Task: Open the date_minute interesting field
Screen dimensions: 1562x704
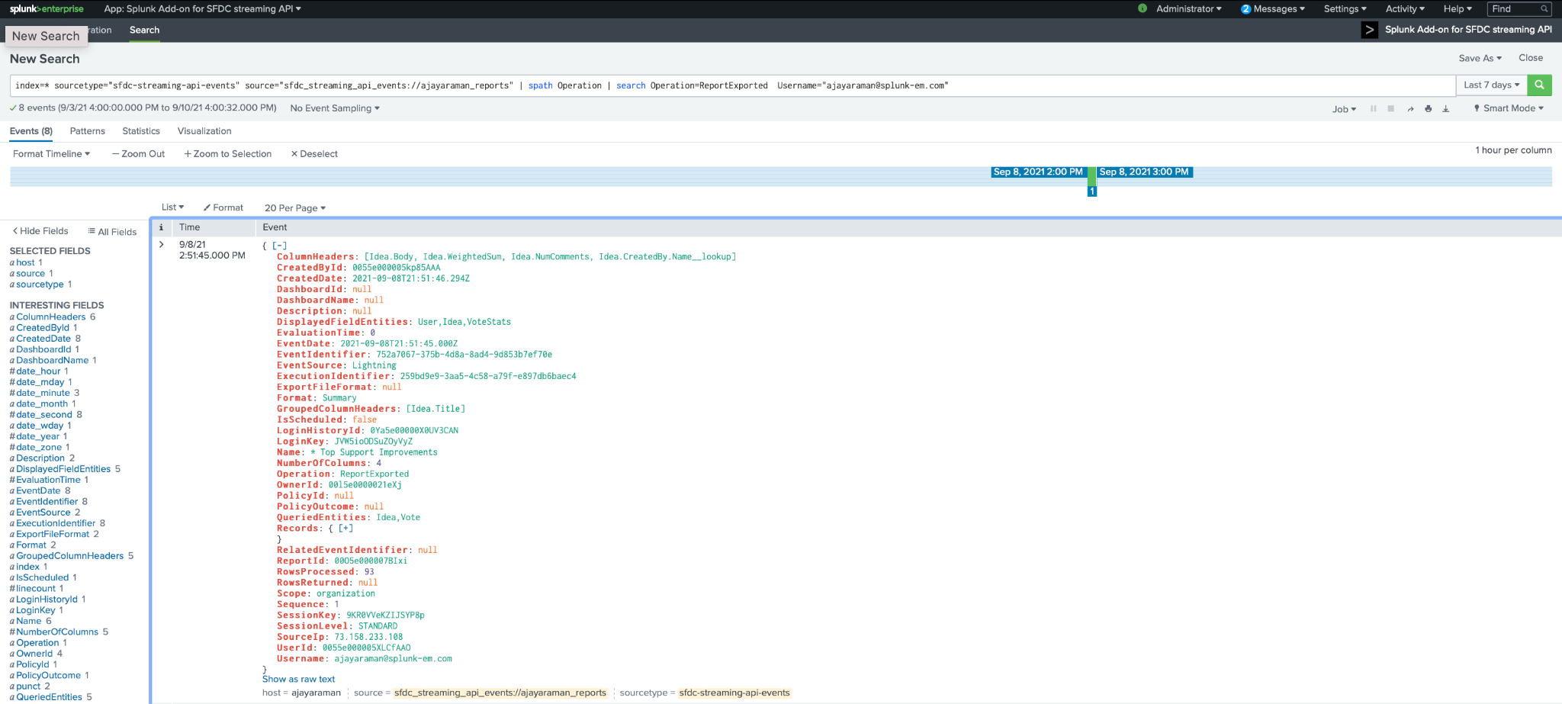Action: click(43, 393)
